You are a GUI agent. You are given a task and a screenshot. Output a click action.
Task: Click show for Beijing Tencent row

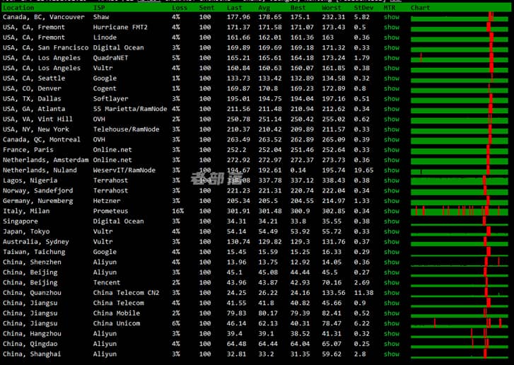click(x=392, y=282)
